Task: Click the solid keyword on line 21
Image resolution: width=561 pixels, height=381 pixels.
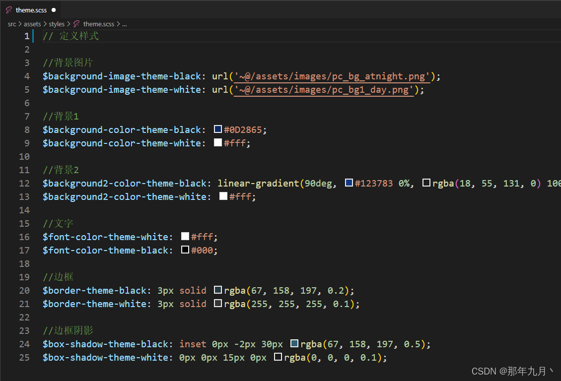Action: 193,304
